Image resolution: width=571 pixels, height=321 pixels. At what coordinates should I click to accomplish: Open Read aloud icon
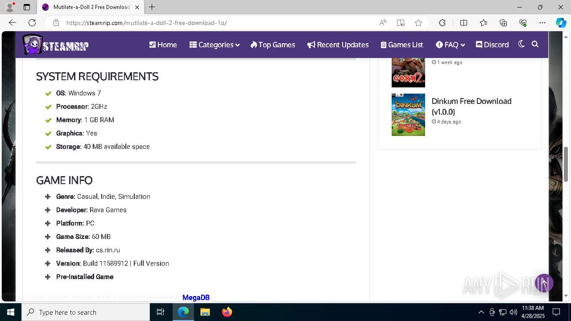383,23
